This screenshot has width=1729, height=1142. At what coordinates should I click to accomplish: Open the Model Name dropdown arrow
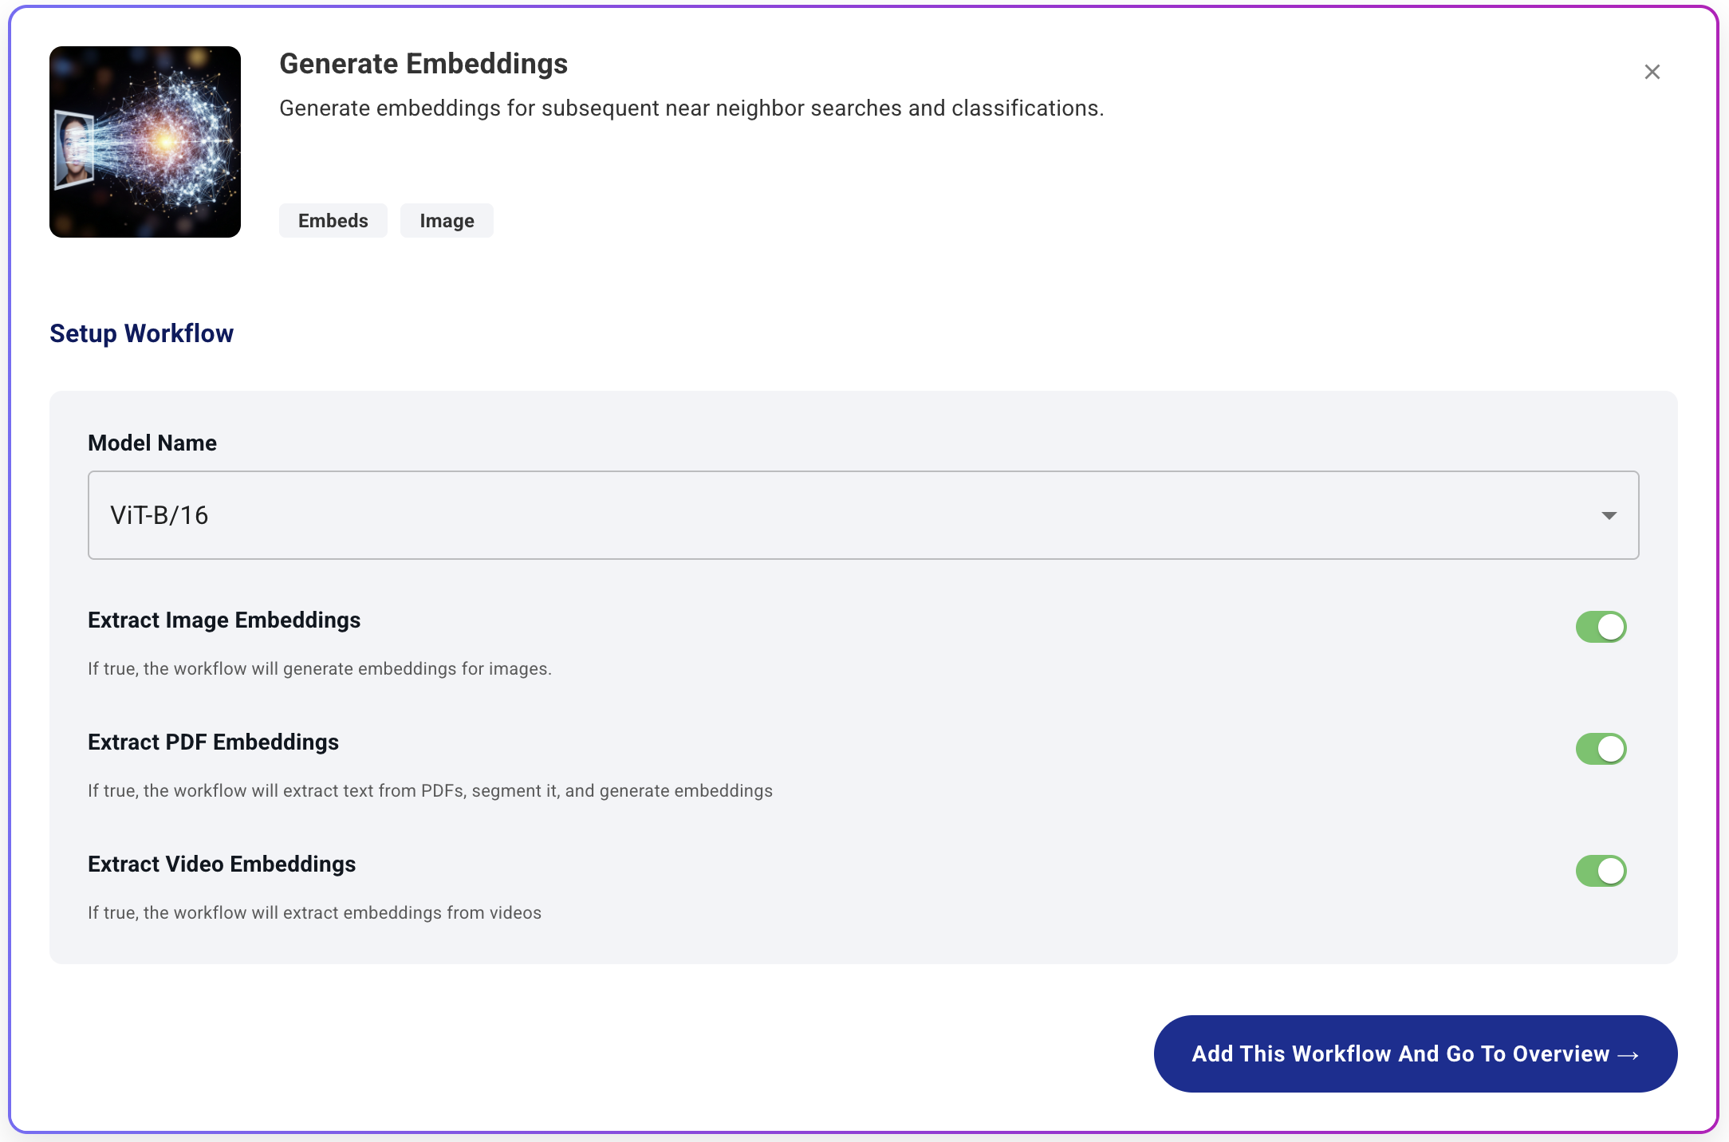tap(1609, 515)
